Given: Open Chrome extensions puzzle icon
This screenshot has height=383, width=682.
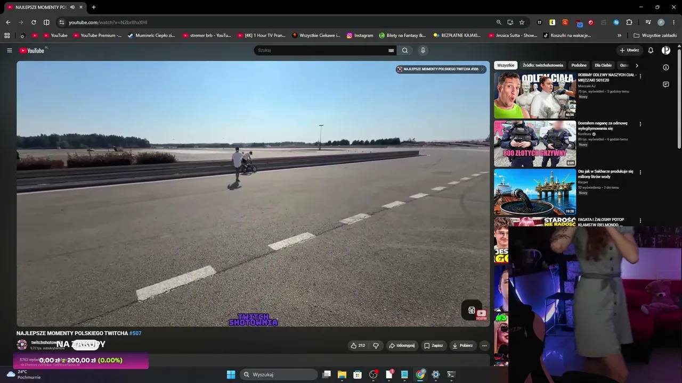Looking at the screenshot, I should click(x=629, y=22).
